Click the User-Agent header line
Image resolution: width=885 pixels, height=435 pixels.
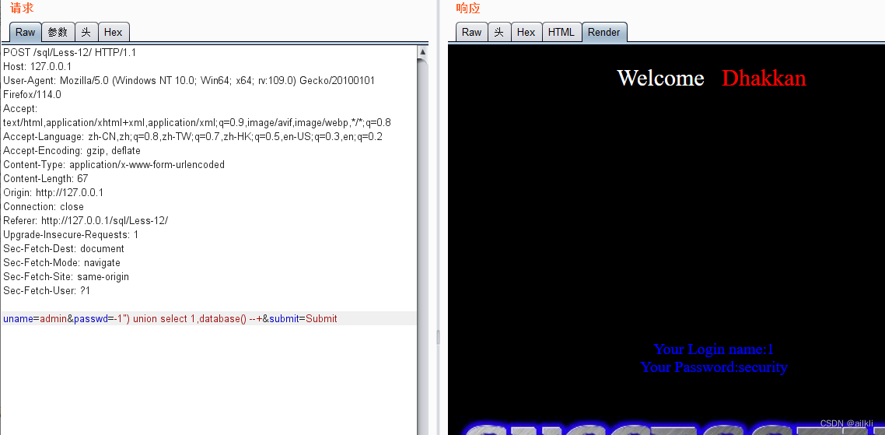tap(189, 88)
